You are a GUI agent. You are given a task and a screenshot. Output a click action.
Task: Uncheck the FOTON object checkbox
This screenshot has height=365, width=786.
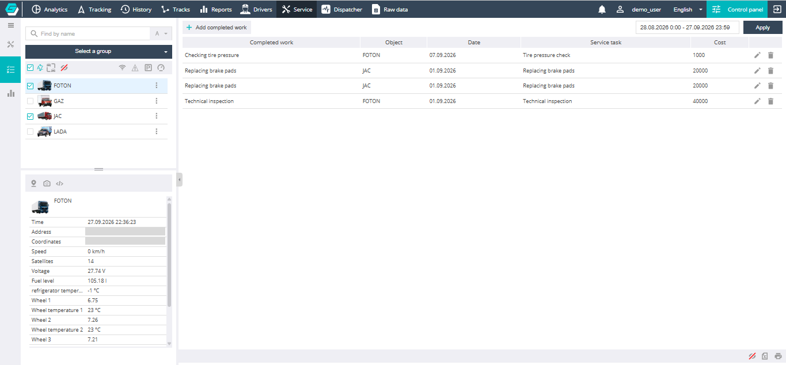30,86
